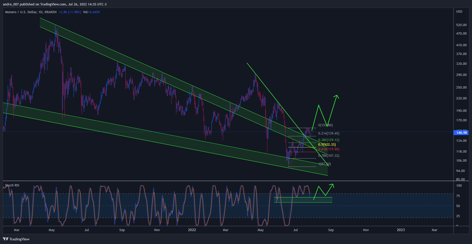Click the 250.00 price axis label
This screenshot has width=472, height=244.
tap(461, 88)
